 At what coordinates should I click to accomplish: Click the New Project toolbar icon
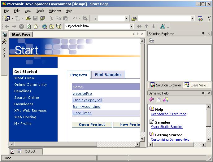coord(7,18)
